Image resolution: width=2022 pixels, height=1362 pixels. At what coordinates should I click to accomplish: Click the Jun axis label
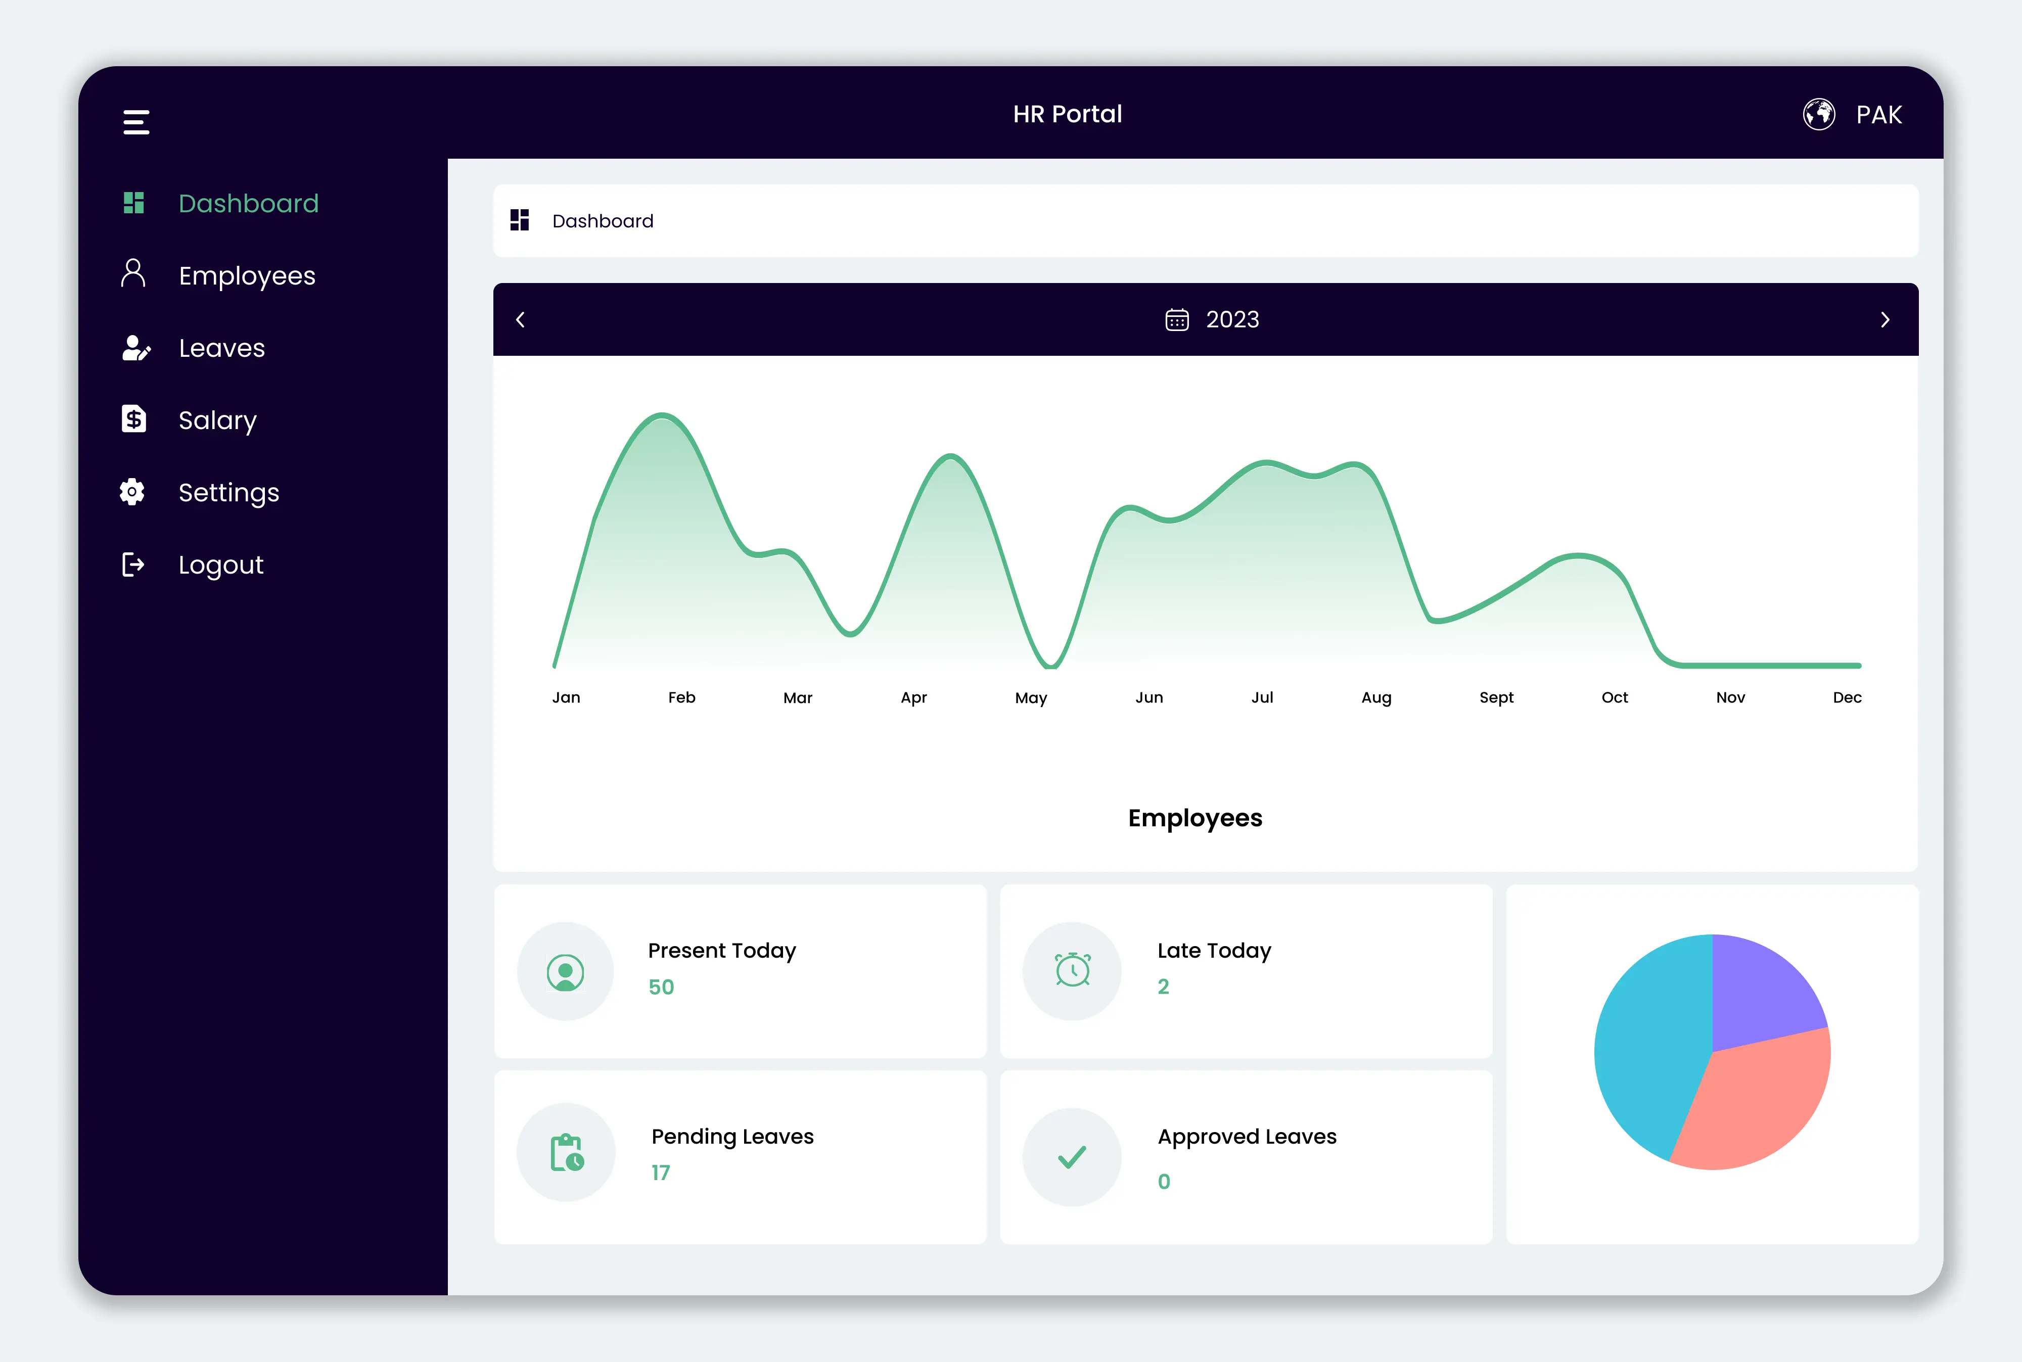[x=1149, y=697]
